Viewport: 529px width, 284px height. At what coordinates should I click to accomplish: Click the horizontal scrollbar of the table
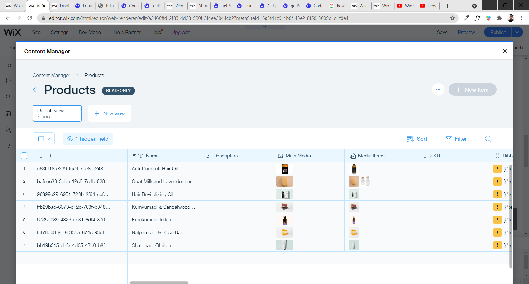coord(159,282)
